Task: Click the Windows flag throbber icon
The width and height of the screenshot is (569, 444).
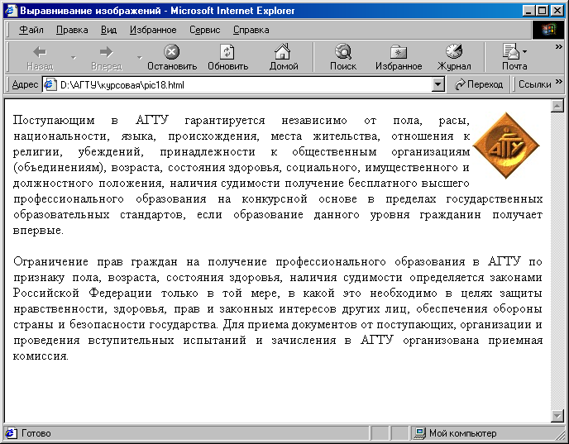Action: point(548,30)
